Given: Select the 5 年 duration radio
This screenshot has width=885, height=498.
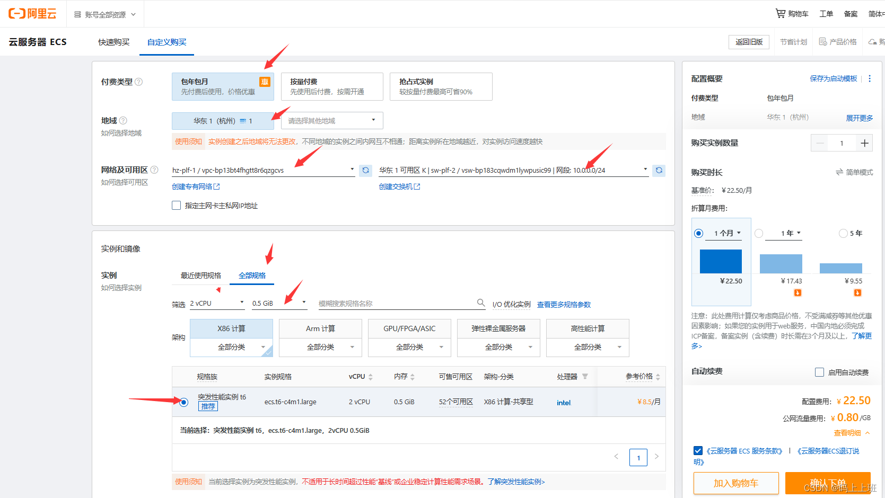Looking at the screenshot, I should (843, 234).
